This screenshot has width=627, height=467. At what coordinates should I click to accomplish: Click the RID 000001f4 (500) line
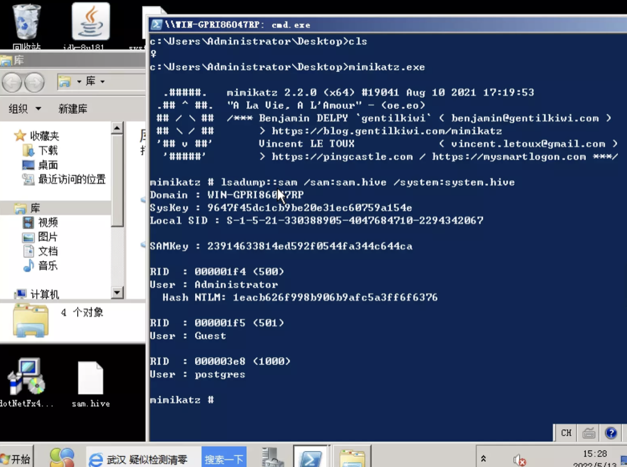(x=217, y=271)
